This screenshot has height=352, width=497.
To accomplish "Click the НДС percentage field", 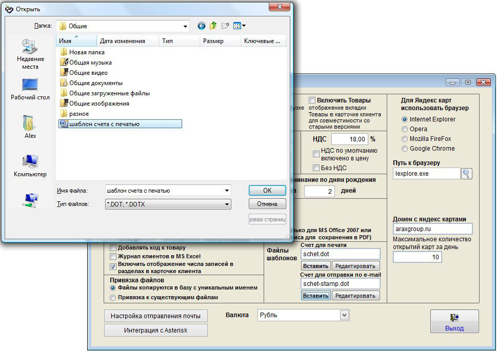I will click(x=350, y=139).
